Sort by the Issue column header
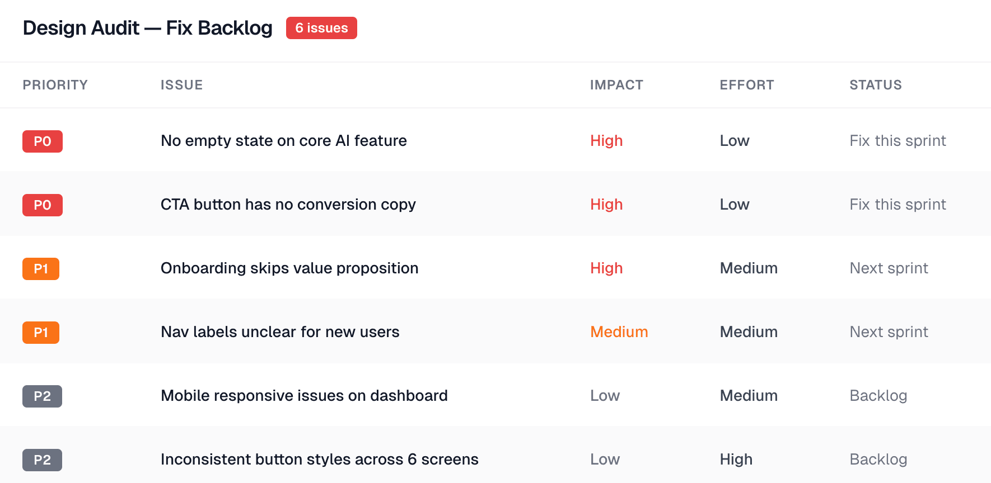Screen dimensions: 991x483 pos(181,85)
